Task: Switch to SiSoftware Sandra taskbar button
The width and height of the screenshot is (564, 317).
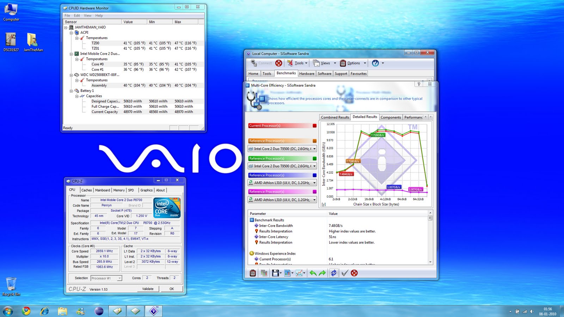Action: [154, 311]
